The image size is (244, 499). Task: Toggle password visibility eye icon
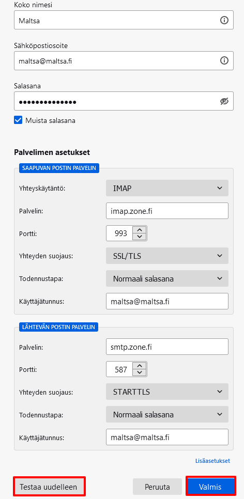[224, 101]
